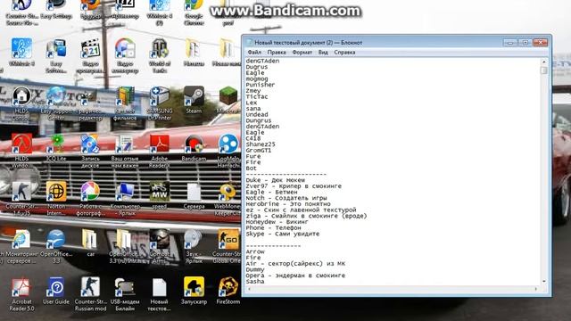Viewport: 571px width, 321px height.
Task: Click the line 'Honeydew - Викинг'
Action: 277,222
